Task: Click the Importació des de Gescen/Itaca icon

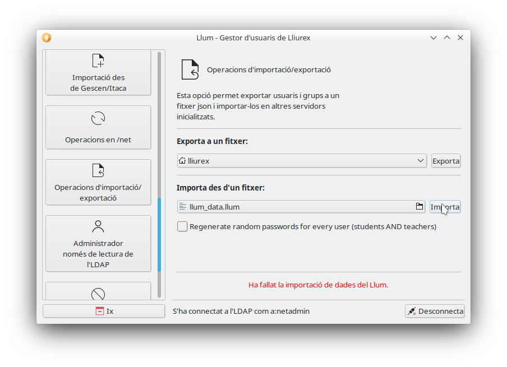Action: 98,61
